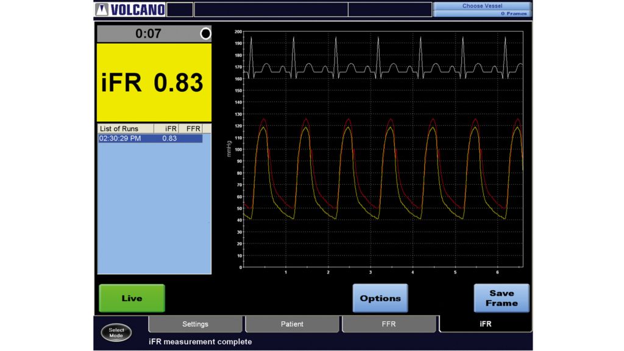This screenshot has width=624, height=351.
Task: Switch to the Patient tab
Action: pyautogui.click(x=292, y=324)
